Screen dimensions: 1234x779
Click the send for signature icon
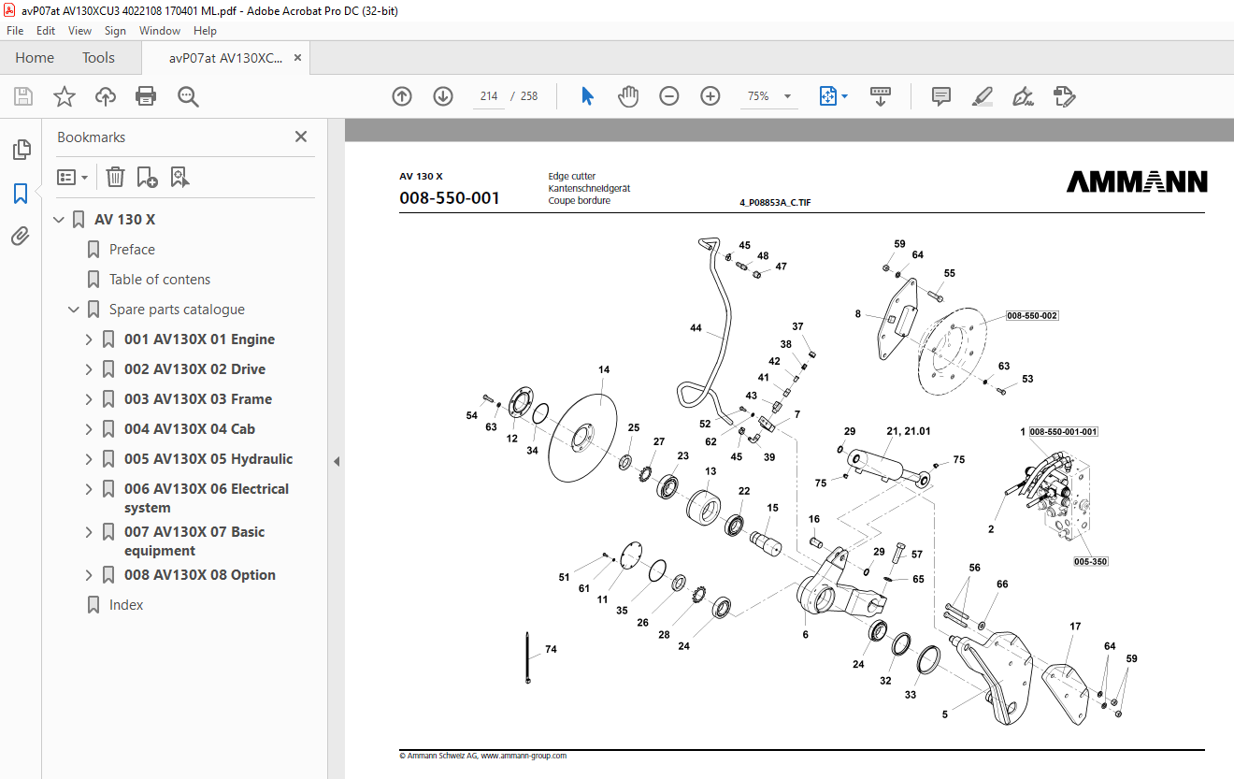coord(1064,96)
